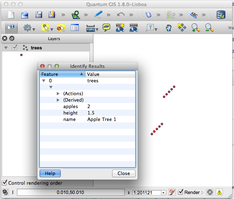
Task: Open Text Annotation dropdown arrow
Action: pos(156,30)
